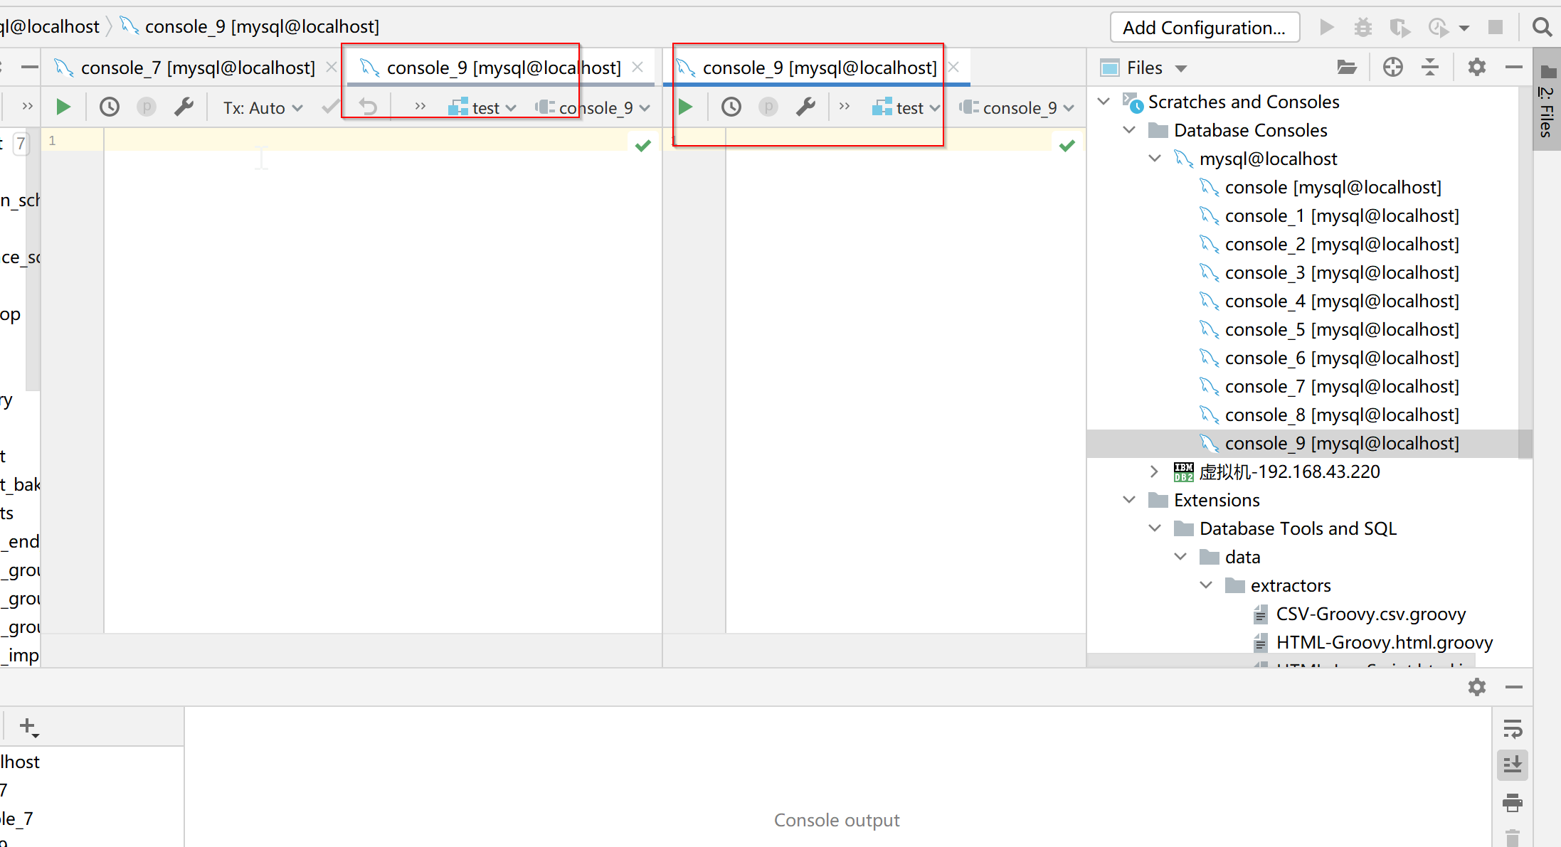
Task: Click Add Configuration... button
Action: coord(1205,28)
